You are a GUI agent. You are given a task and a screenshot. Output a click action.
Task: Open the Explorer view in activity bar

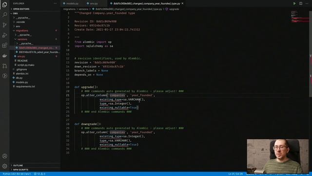4,4
